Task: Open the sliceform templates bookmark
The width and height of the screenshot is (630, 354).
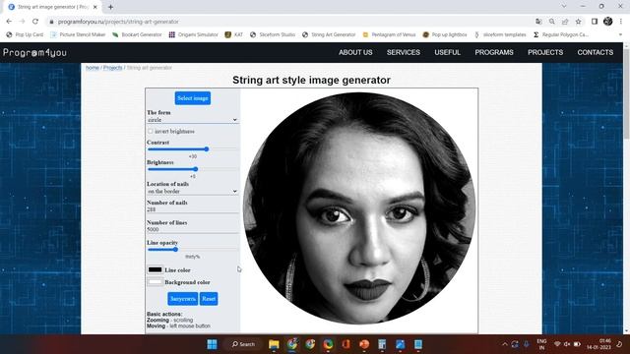Action: pos(500,35)
